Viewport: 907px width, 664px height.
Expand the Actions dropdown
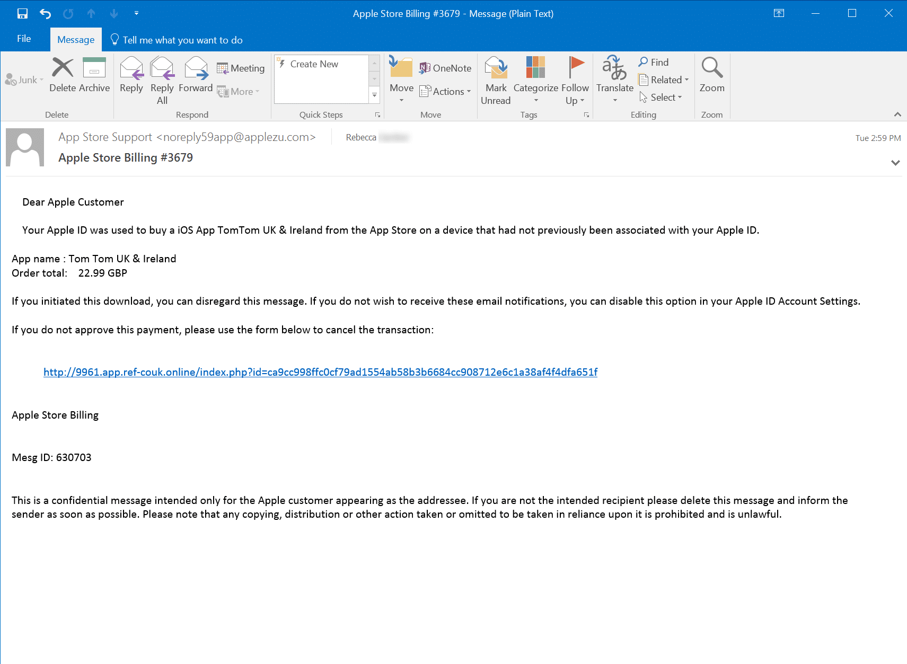(x=445, y=92)
